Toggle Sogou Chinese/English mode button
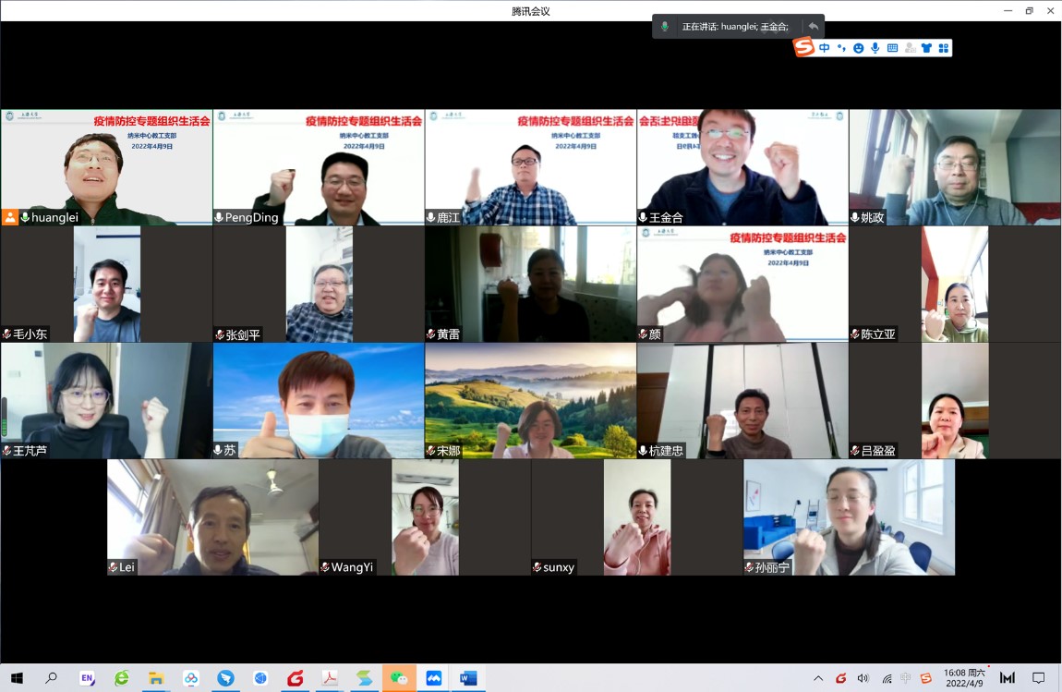This screenshot has width=1062, height=692. pos(825,48)
